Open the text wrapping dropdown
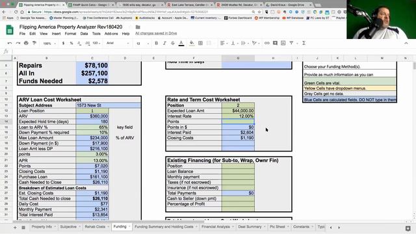The width and height of the screenshot is (416, 234). [x=244, y=43]
